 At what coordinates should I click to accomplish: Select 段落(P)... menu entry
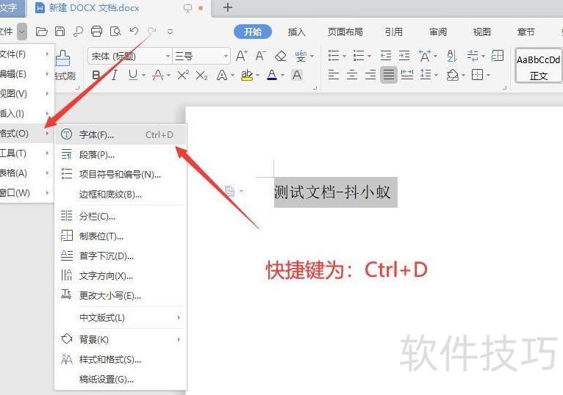point(121,155)
